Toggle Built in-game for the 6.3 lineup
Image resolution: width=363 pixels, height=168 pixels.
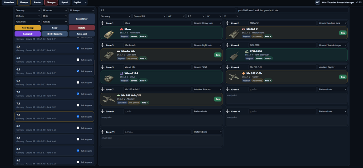coord(78,71)
